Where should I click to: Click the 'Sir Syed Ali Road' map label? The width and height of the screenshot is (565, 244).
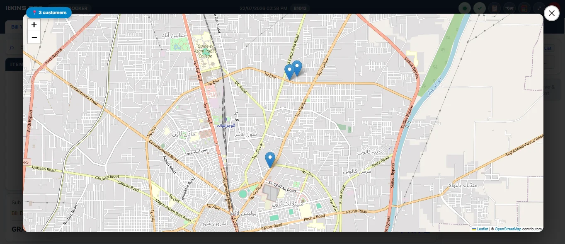(282, 186)
